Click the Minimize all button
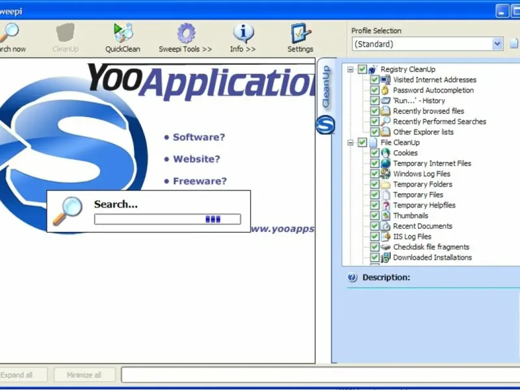 [84, 375]
